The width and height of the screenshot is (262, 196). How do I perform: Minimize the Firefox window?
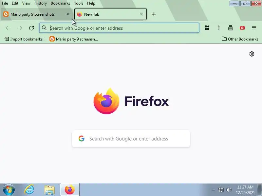tap(234, 4)
